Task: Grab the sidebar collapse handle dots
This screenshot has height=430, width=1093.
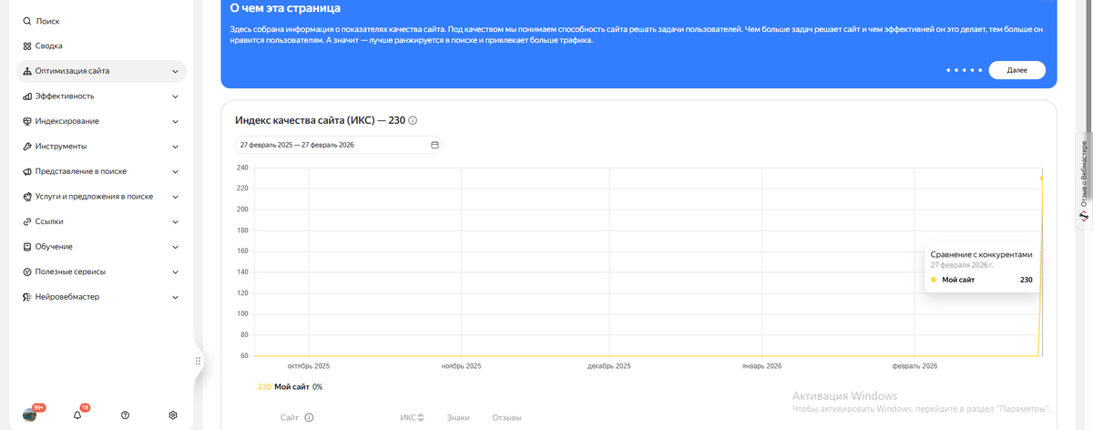Action: point(198,361)
